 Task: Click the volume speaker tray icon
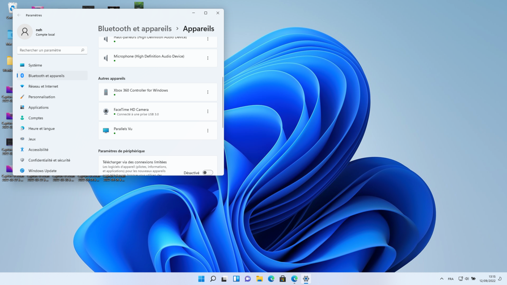click(x=467, y=279)
